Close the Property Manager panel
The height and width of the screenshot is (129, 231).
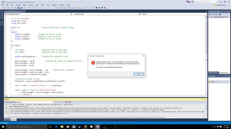pyautogui.click(x=229, y=12)
